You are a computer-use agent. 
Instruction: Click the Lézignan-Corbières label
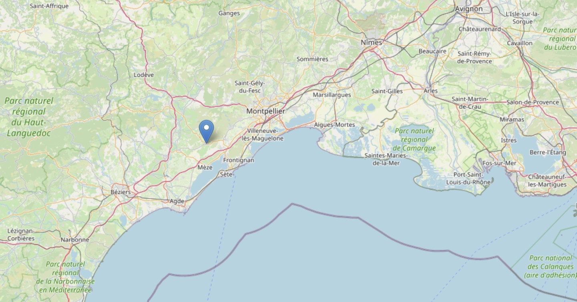(x=21, y=235)
